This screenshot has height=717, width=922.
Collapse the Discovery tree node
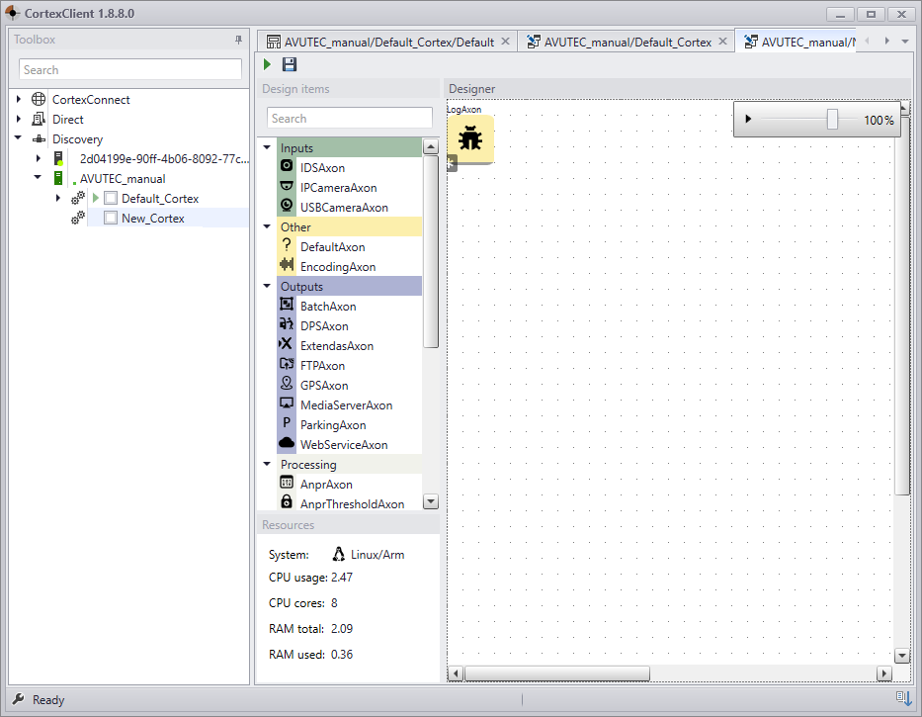coord(18,137)
